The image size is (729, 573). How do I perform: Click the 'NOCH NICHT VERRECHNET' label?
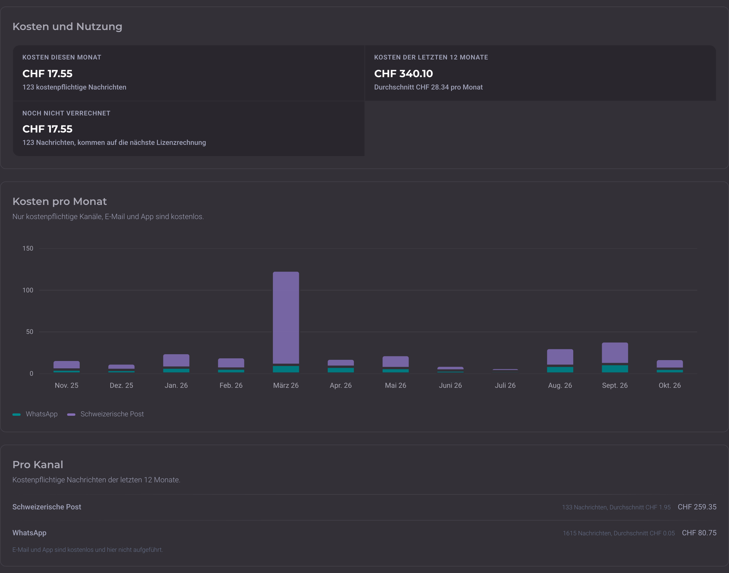coord(67,113)
